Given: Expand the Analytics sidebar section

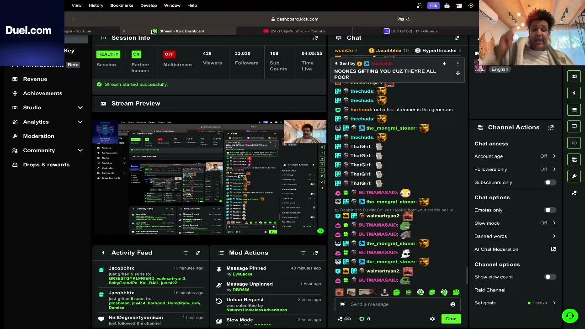Looking at the screenshot, I should 80,122.
